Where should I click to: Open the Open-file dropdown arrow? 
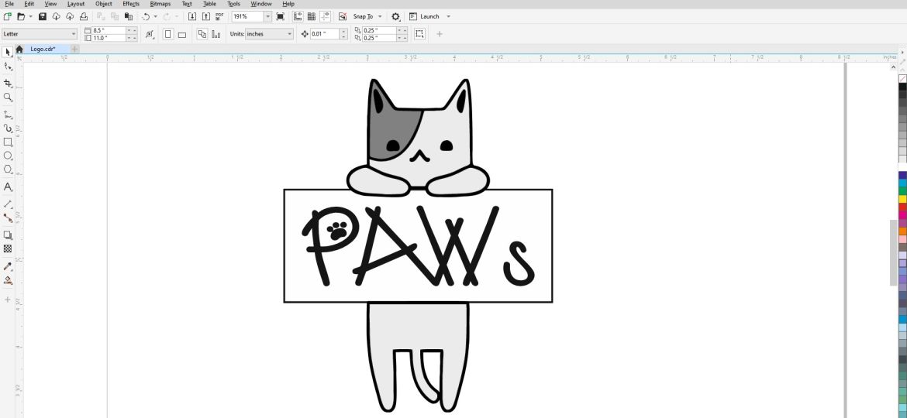(x=31, y=17)
